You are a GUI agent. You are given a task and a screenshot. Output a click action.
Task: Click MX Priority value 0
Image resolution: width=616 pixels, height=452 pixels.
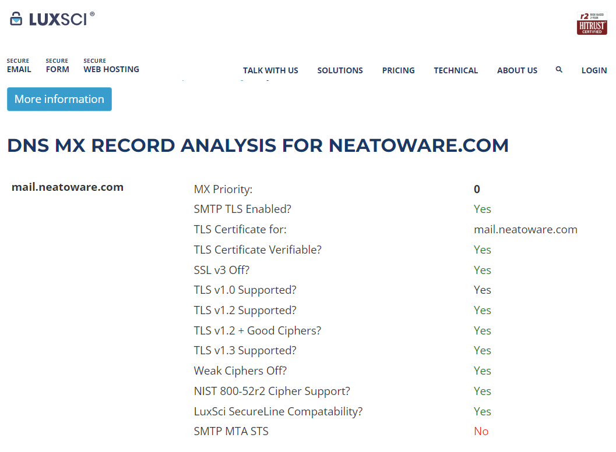click(477, 189)
